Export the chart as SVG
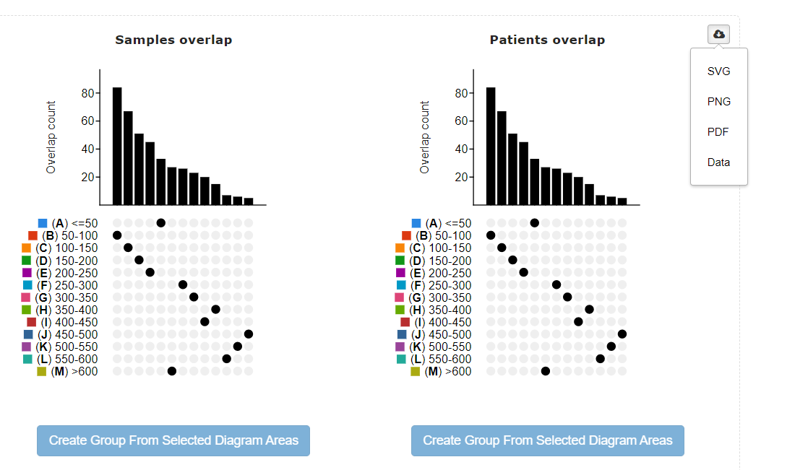Screen dimensions: 808x470 [718, 71]
